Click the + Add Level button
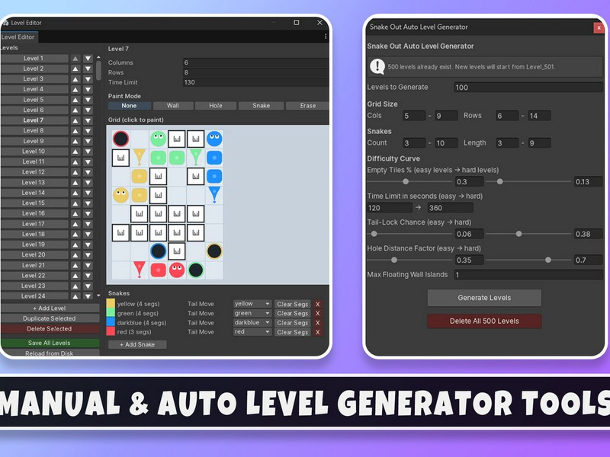Image resolution: width=610 pixels, height=457 pixels. [50, 308]
